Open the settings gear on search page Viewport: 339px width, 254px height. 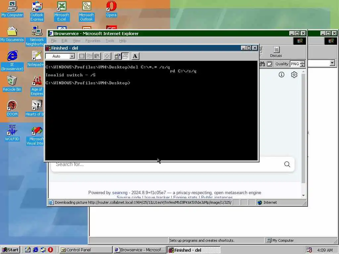[294, 75]
